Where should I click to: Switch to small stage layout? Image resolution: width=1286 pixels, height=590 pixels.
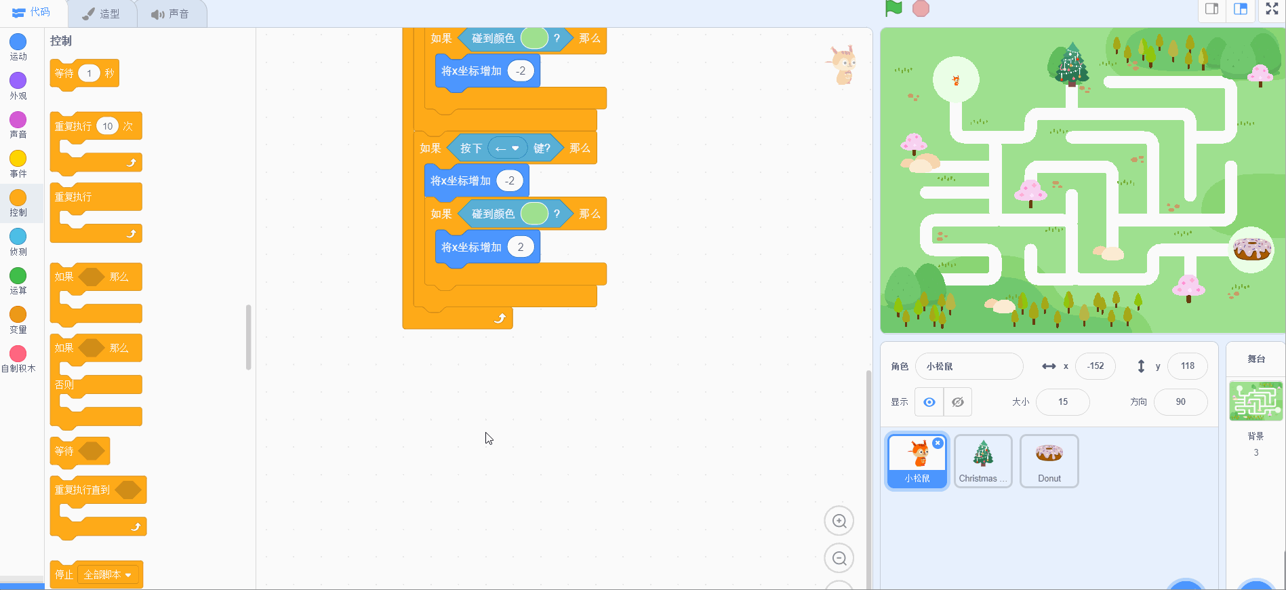point(1212,9)
